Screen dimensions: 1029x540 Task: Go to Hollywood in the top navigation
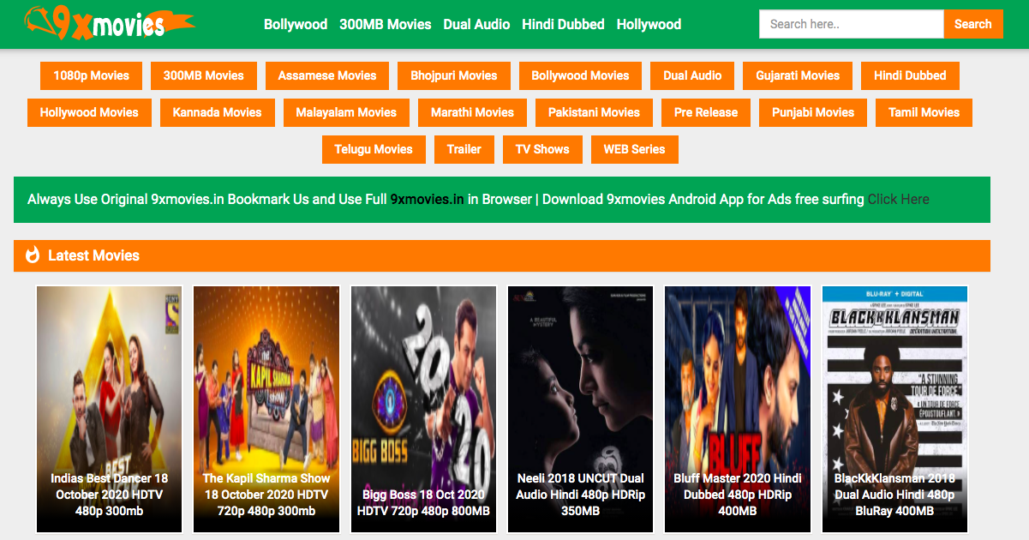(649, 24)
